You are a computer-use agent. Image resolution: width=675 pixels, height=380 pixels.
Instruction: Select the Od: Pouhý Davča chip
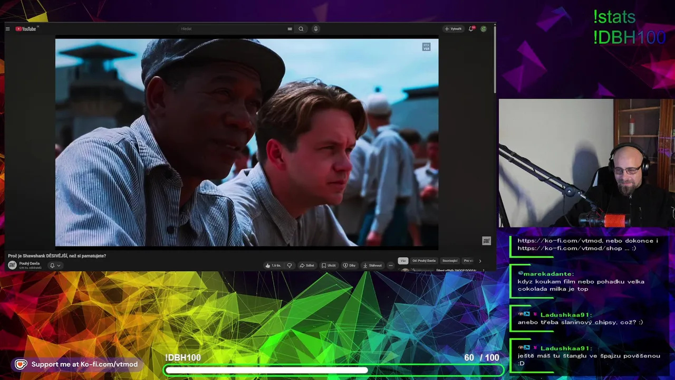pos(424,261)
